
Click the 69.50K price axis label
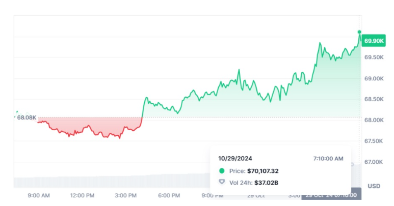pyautogui.click(x=374, y=57)
